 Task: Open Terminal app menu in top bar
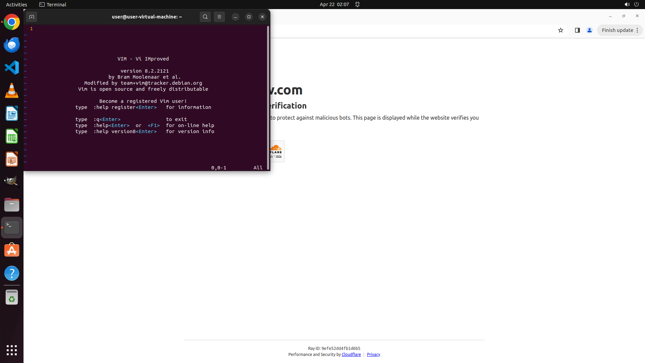point(53,4)
